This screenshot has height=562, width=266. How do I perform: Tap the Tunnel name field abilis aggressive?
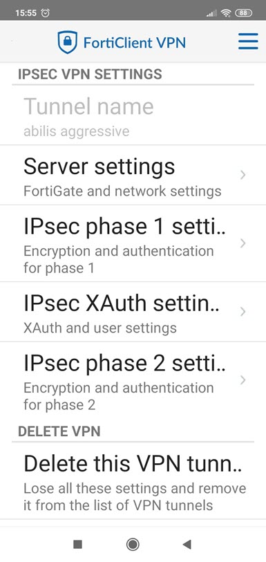[x=133, y=115]
